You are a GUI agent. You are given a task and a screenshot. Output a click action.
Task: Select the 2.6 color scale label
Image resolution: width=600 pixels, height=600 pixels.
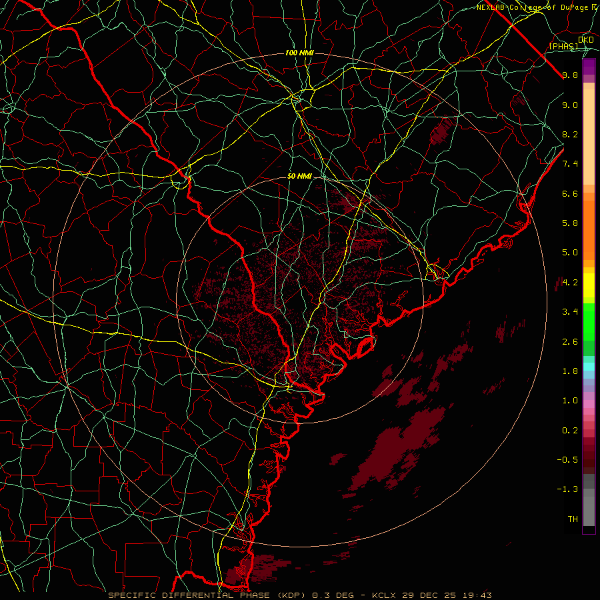coord(570,342)
